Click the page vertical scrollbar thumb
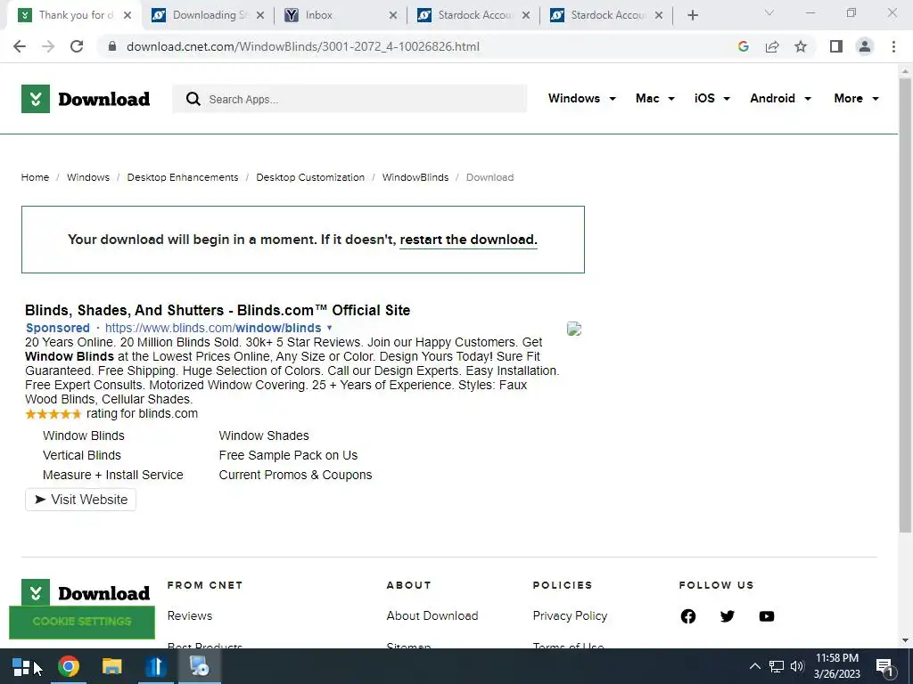Screen dimensions: 913x684 click(x=905, y=305)
